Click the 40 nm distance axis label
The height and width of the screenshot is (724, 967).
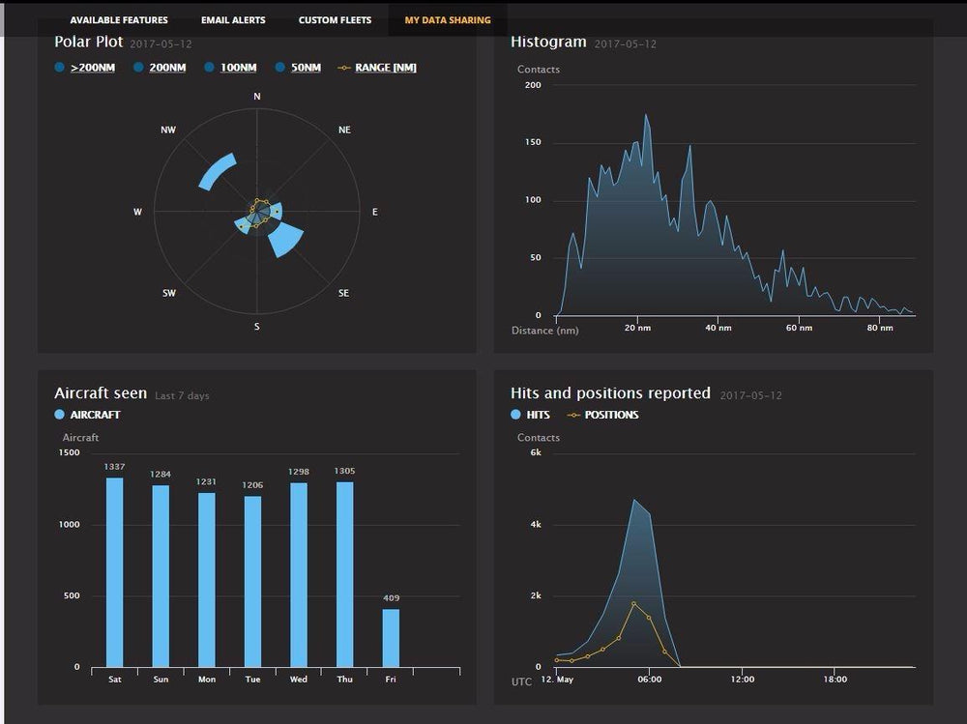tap(718, 328)
